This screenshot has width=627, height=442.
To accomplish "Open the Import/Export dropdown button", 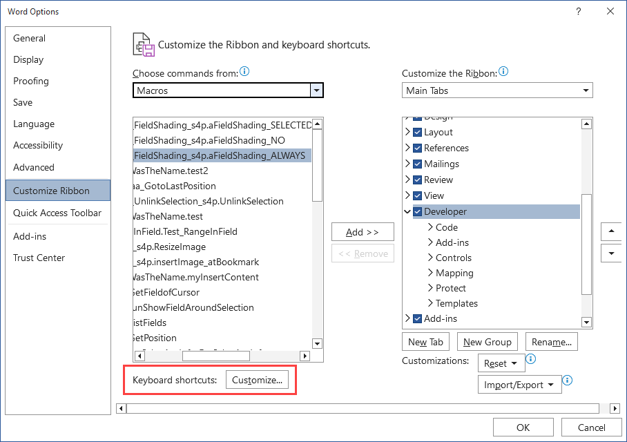I will point(519,385).
